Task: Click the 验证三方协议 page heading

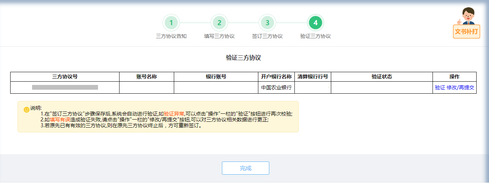Action: tap(243, 58)
